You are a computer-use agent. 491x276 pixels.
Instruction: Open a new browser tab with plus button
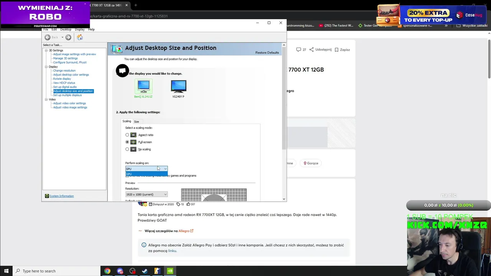point(135,5)
